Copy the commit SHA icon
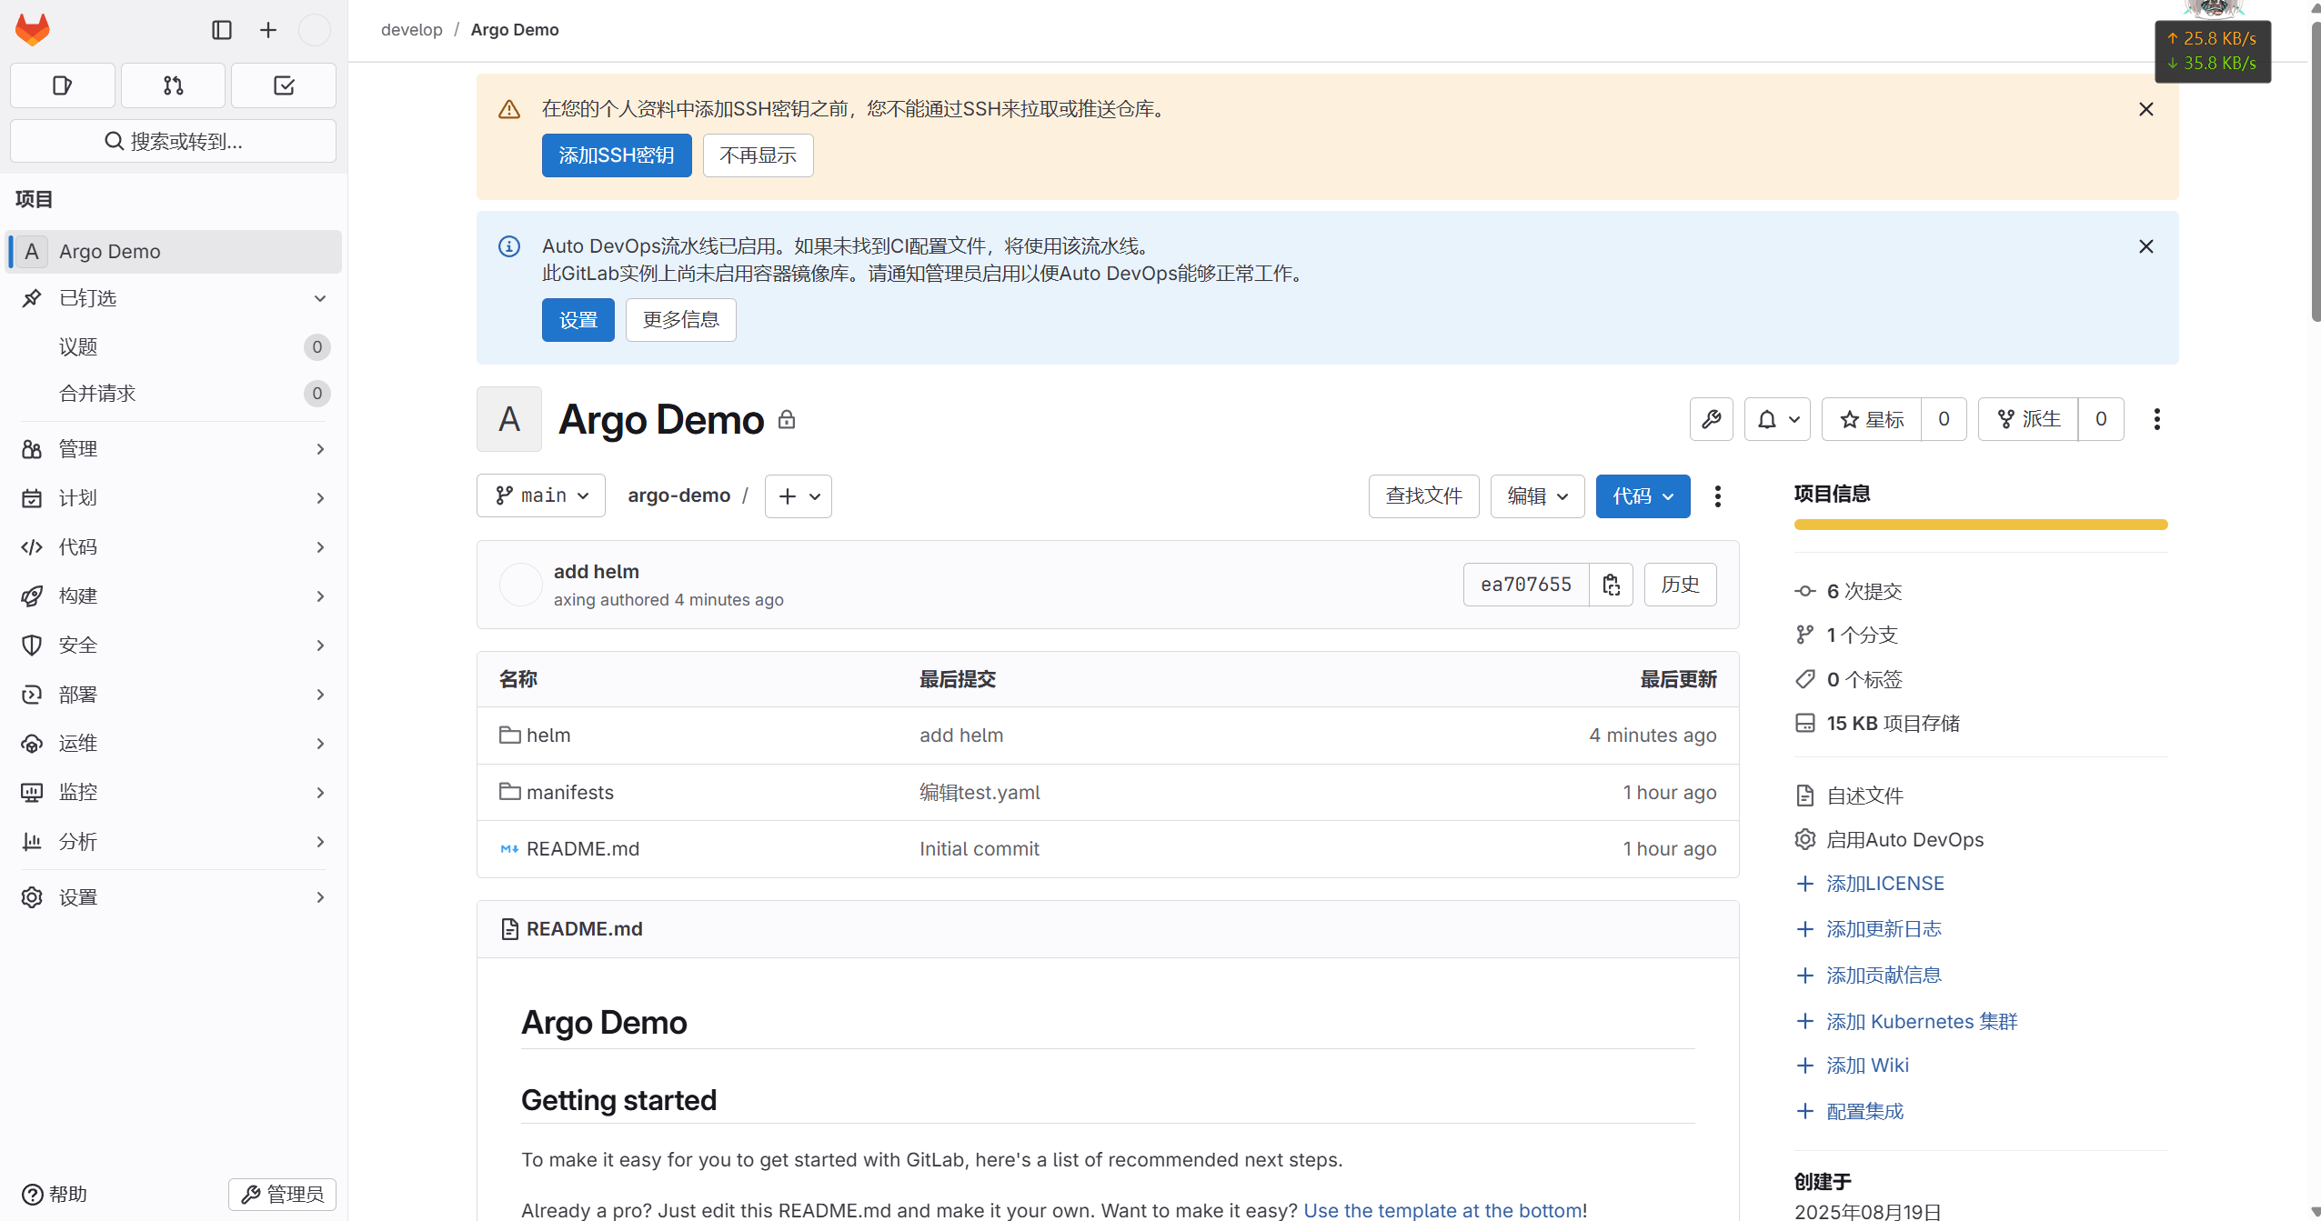Screen dimensions: 2321x1221 point(1611,585)
